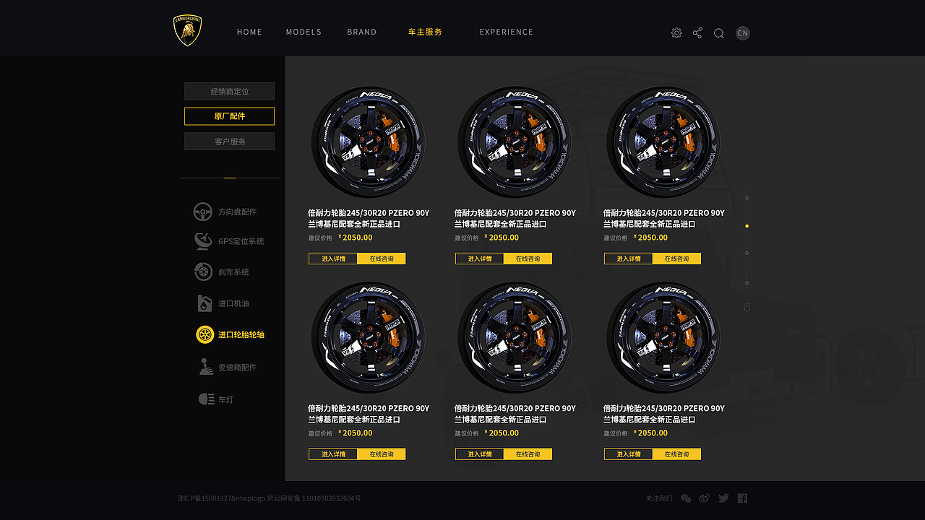925x520 pixels.
Task: Open the bottom-middle tire wheel image
Action: (x=515, y=337)
